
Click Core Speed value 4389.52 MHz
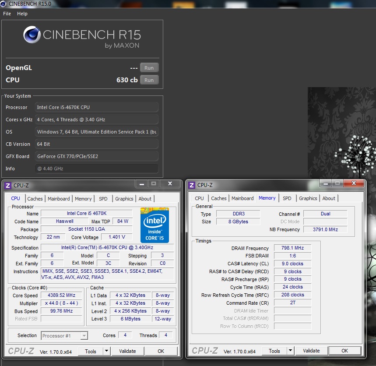click(61, 295)
